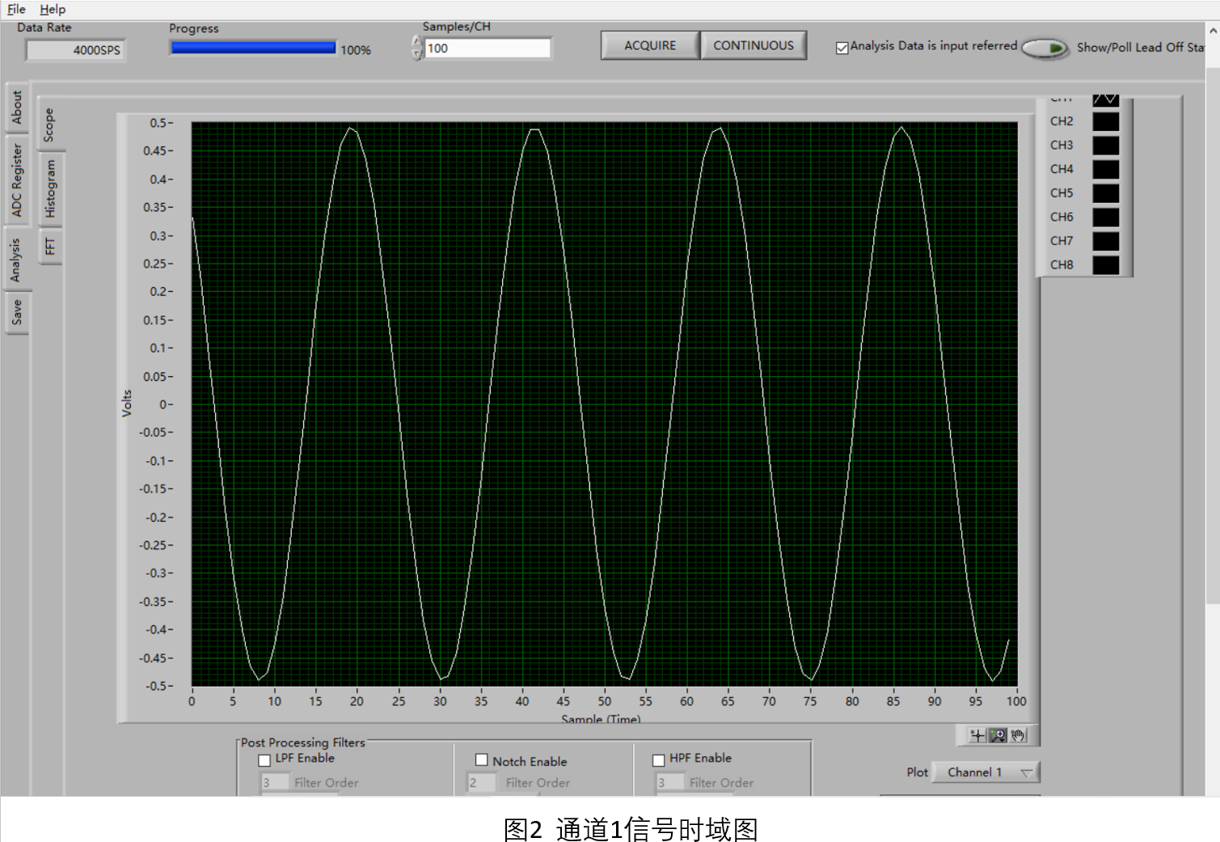Click the CONTINUOUS button
The image size is (1220, 842).
(x=754, y=45)
